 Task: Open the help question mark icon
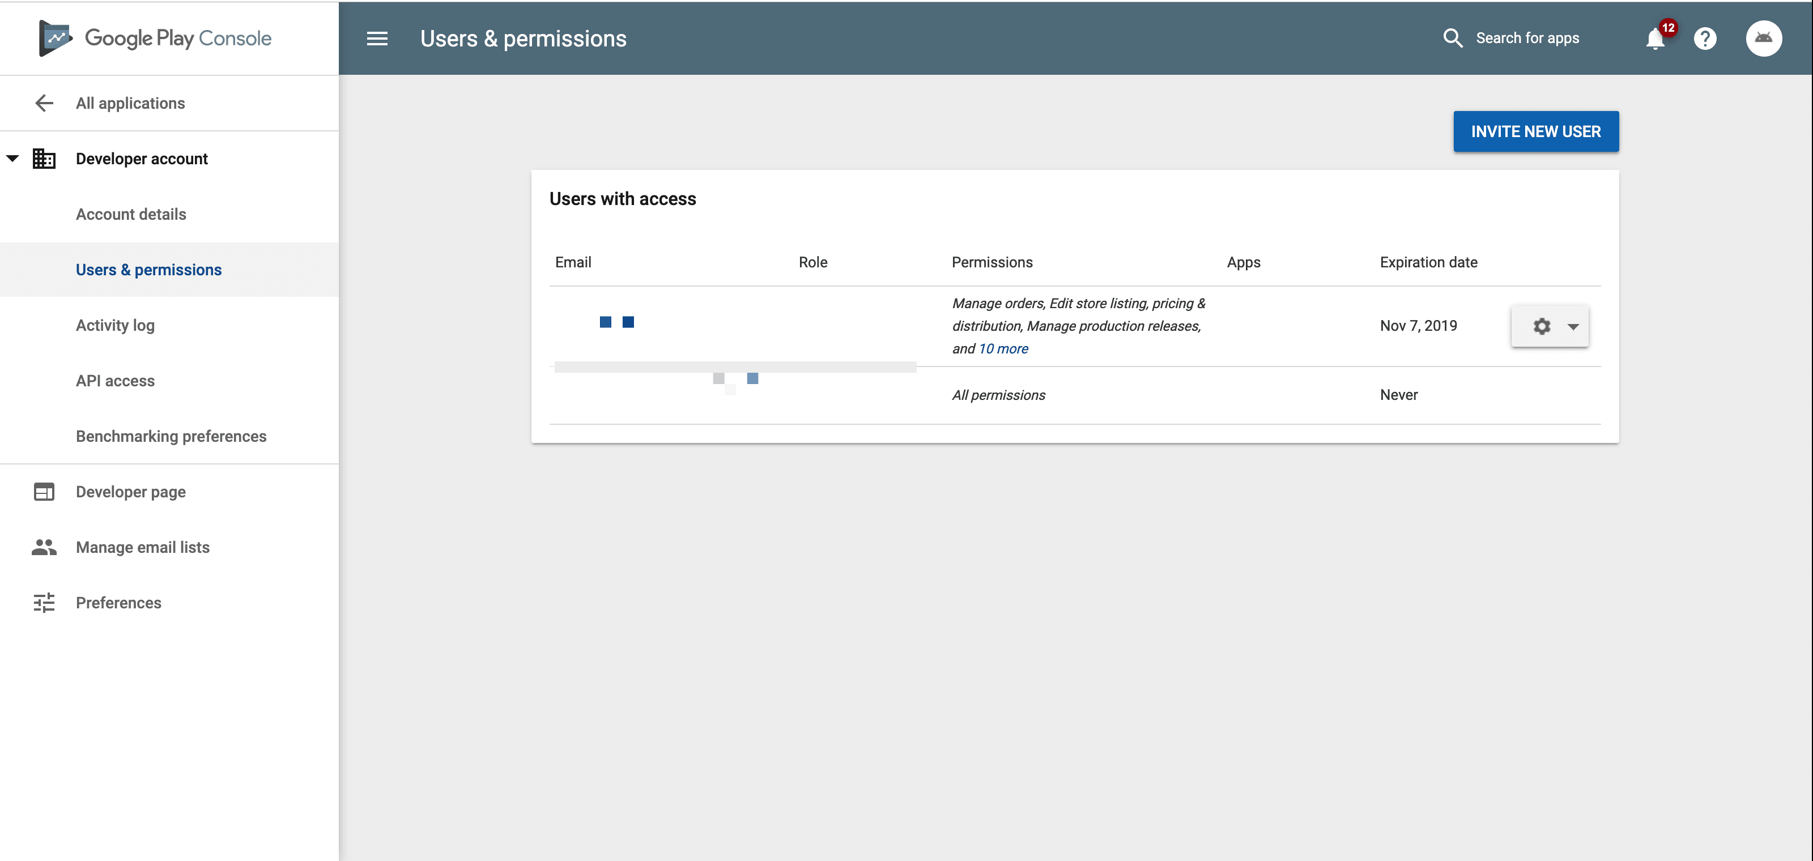[1705, 39]
